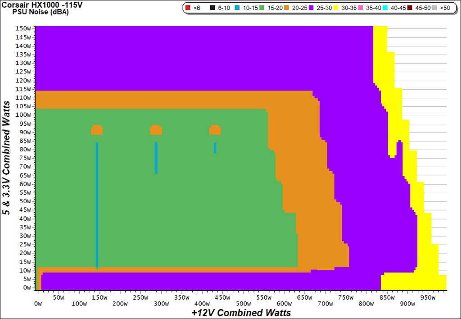Click the 500W label on horizontal axis
The height and width of the screenshot is (319, 461).
click(243, 304)
